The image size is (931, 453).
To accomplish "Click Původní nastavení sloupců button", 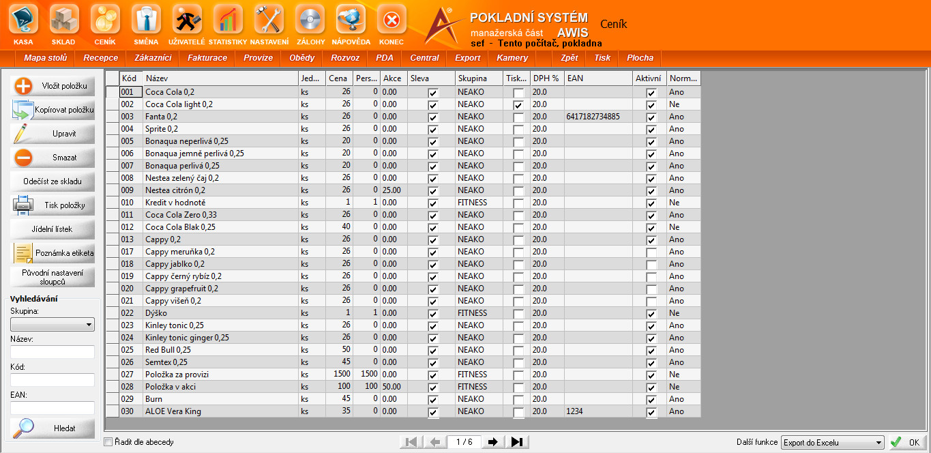I will [53, 277].
